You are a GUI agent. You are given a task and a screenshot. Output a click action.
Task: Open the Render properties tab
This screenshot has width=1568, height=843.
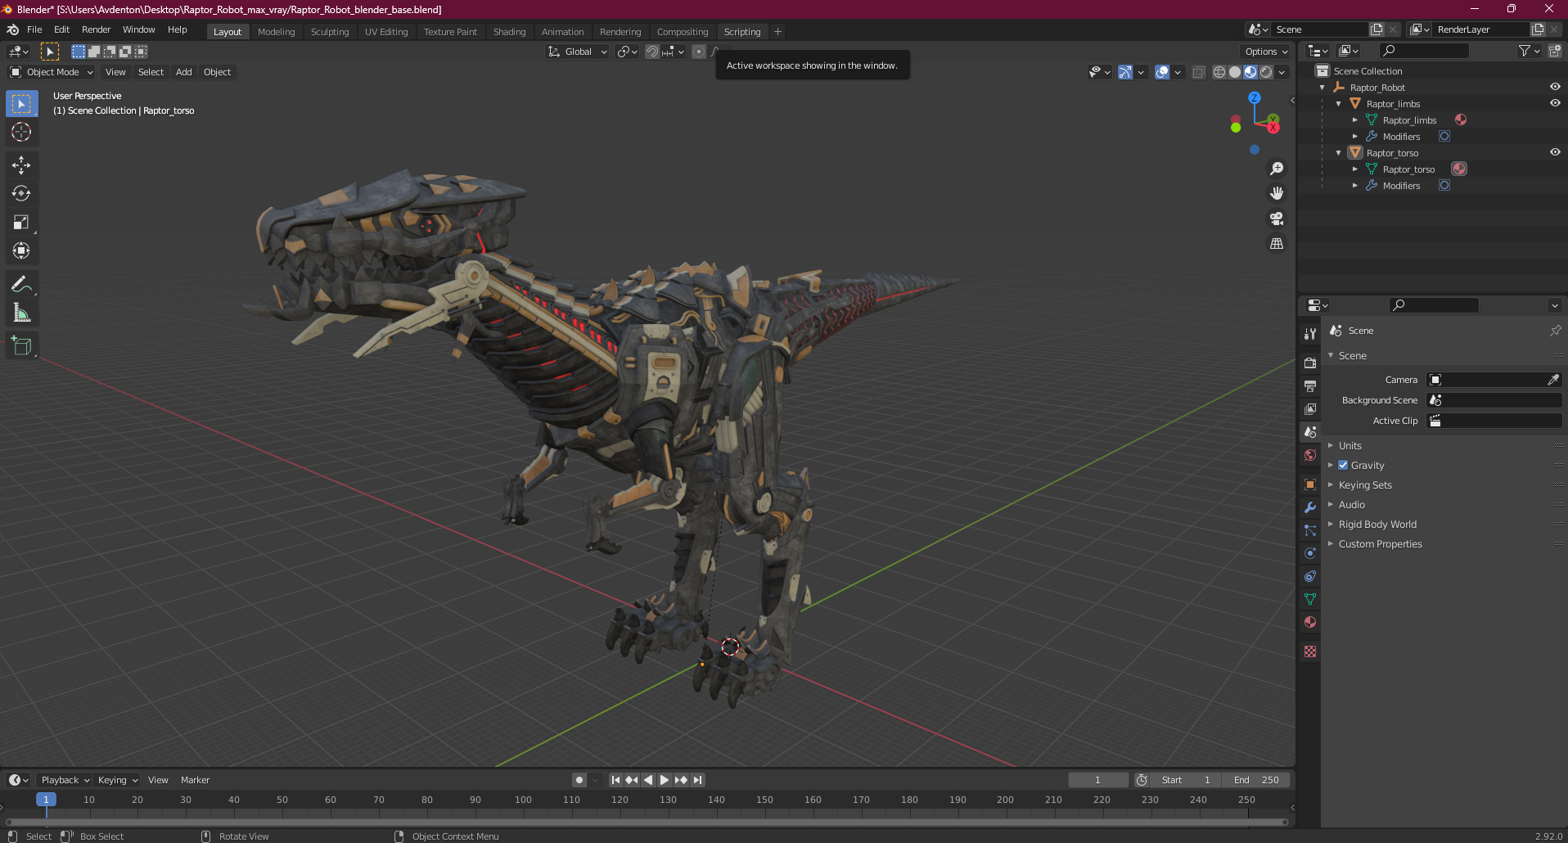[1310, 363]
